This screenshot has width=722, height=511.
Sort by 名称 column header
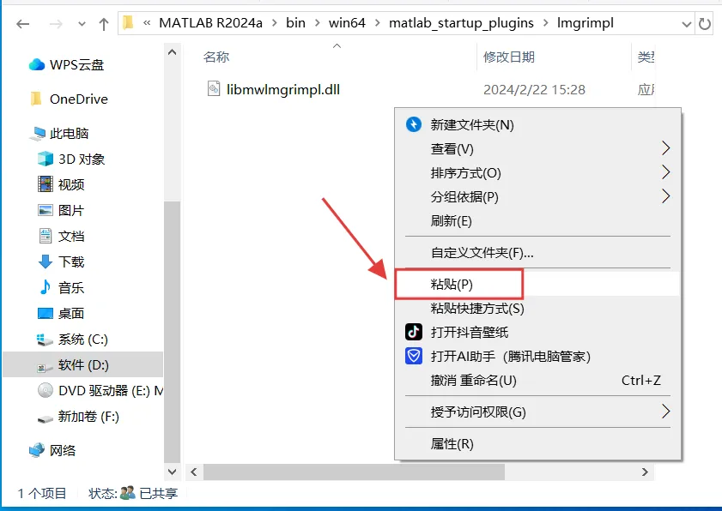216,57
